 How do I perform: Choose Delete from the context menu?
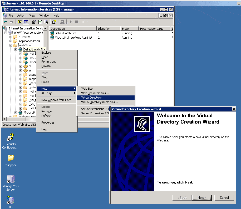57,107
